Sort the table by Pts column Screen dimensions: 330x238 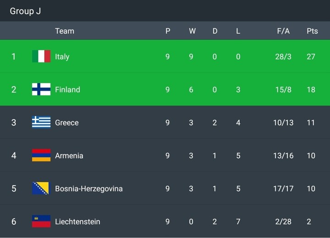[312, 31]
